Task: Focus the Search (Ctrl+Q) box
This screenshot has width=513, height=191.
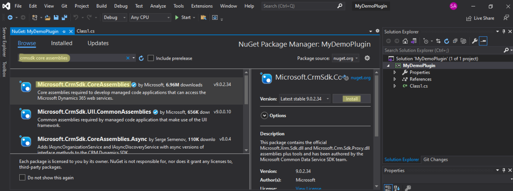Action: (303, 6)
